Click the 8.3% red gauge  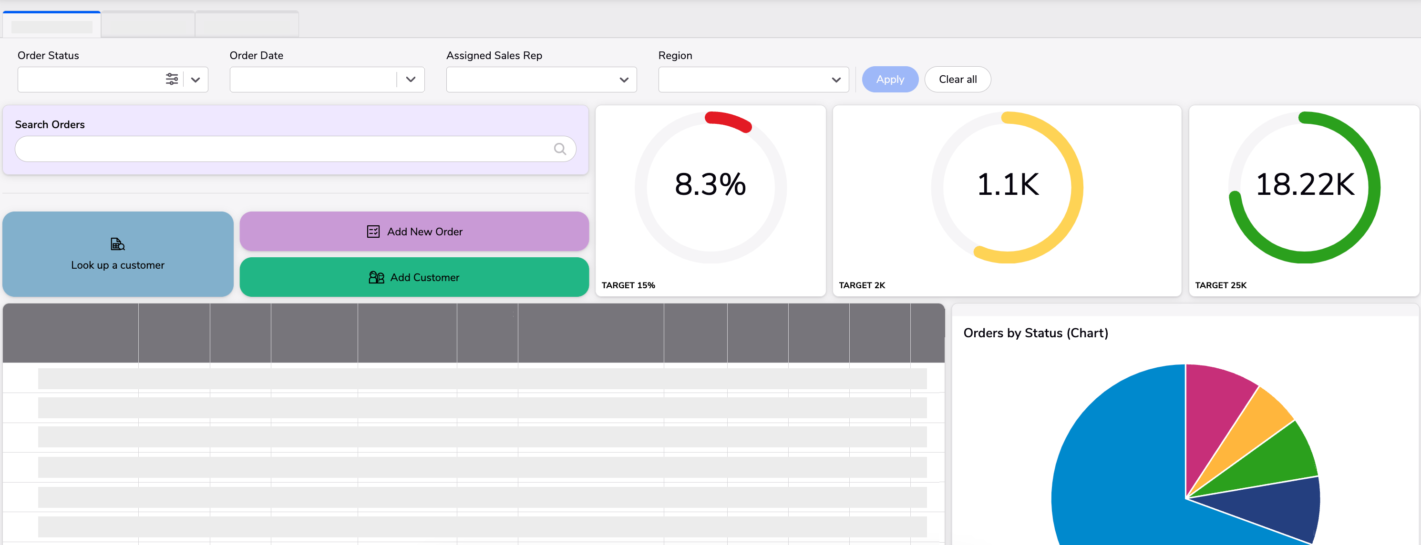point(710,187)
